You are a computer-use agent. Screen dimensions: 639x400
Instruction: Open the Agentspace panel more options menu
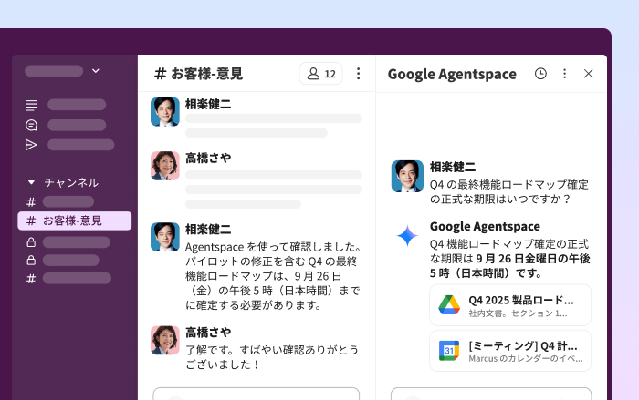pyautogui.click(x=564, y=74)
